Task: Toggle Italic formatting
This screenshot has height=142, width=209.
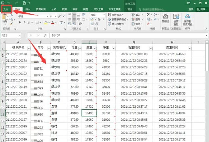Action: (x=24, y=23)
